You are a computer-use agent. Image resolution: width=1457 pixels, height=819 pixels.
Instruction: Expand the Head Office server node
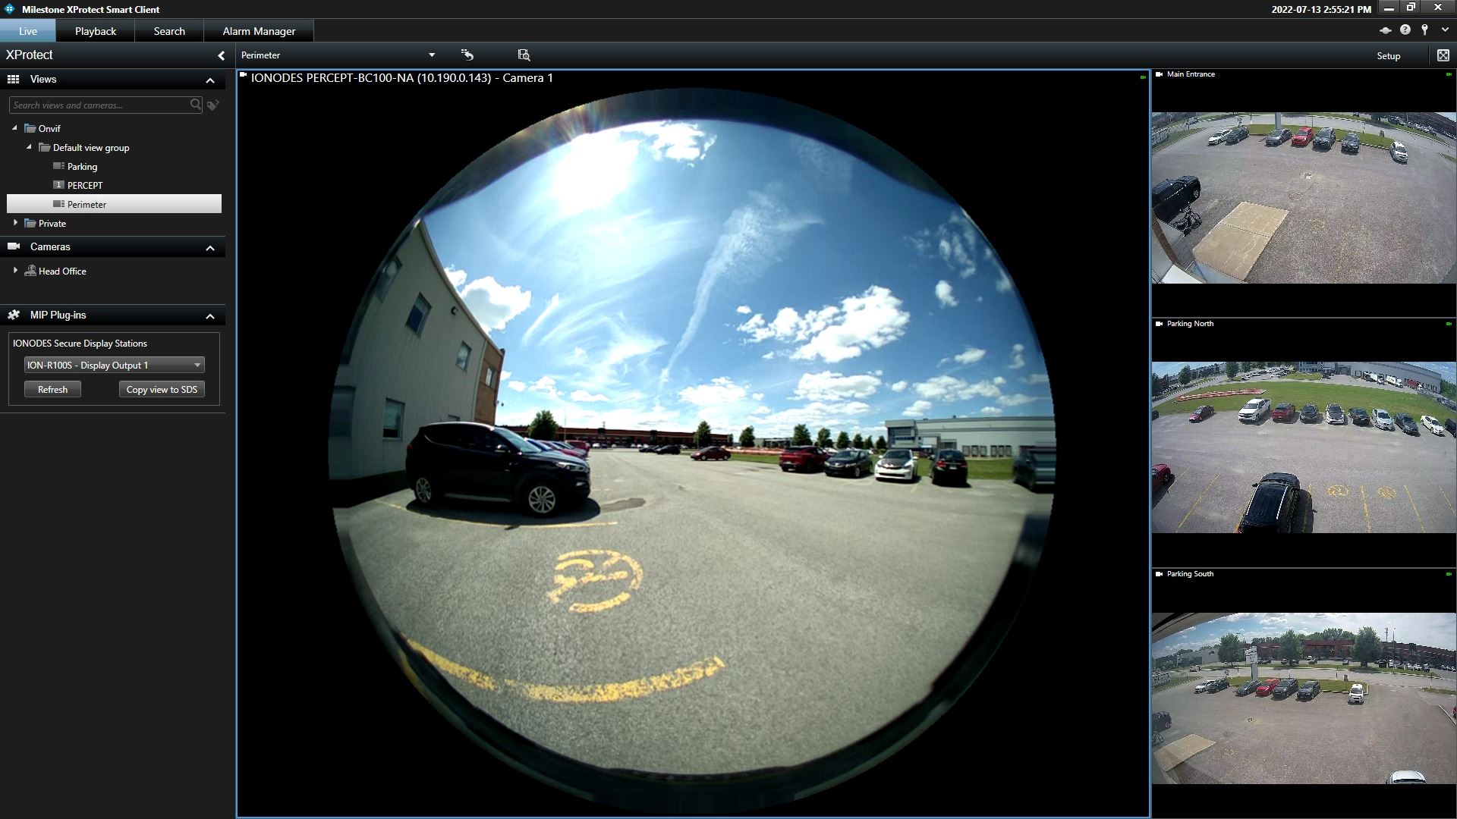point(15,270)
